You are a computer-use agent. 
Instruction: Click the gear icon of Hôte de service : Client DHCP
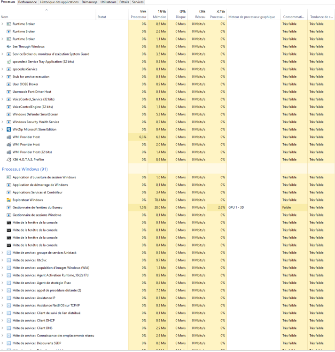tap(9, 321)
